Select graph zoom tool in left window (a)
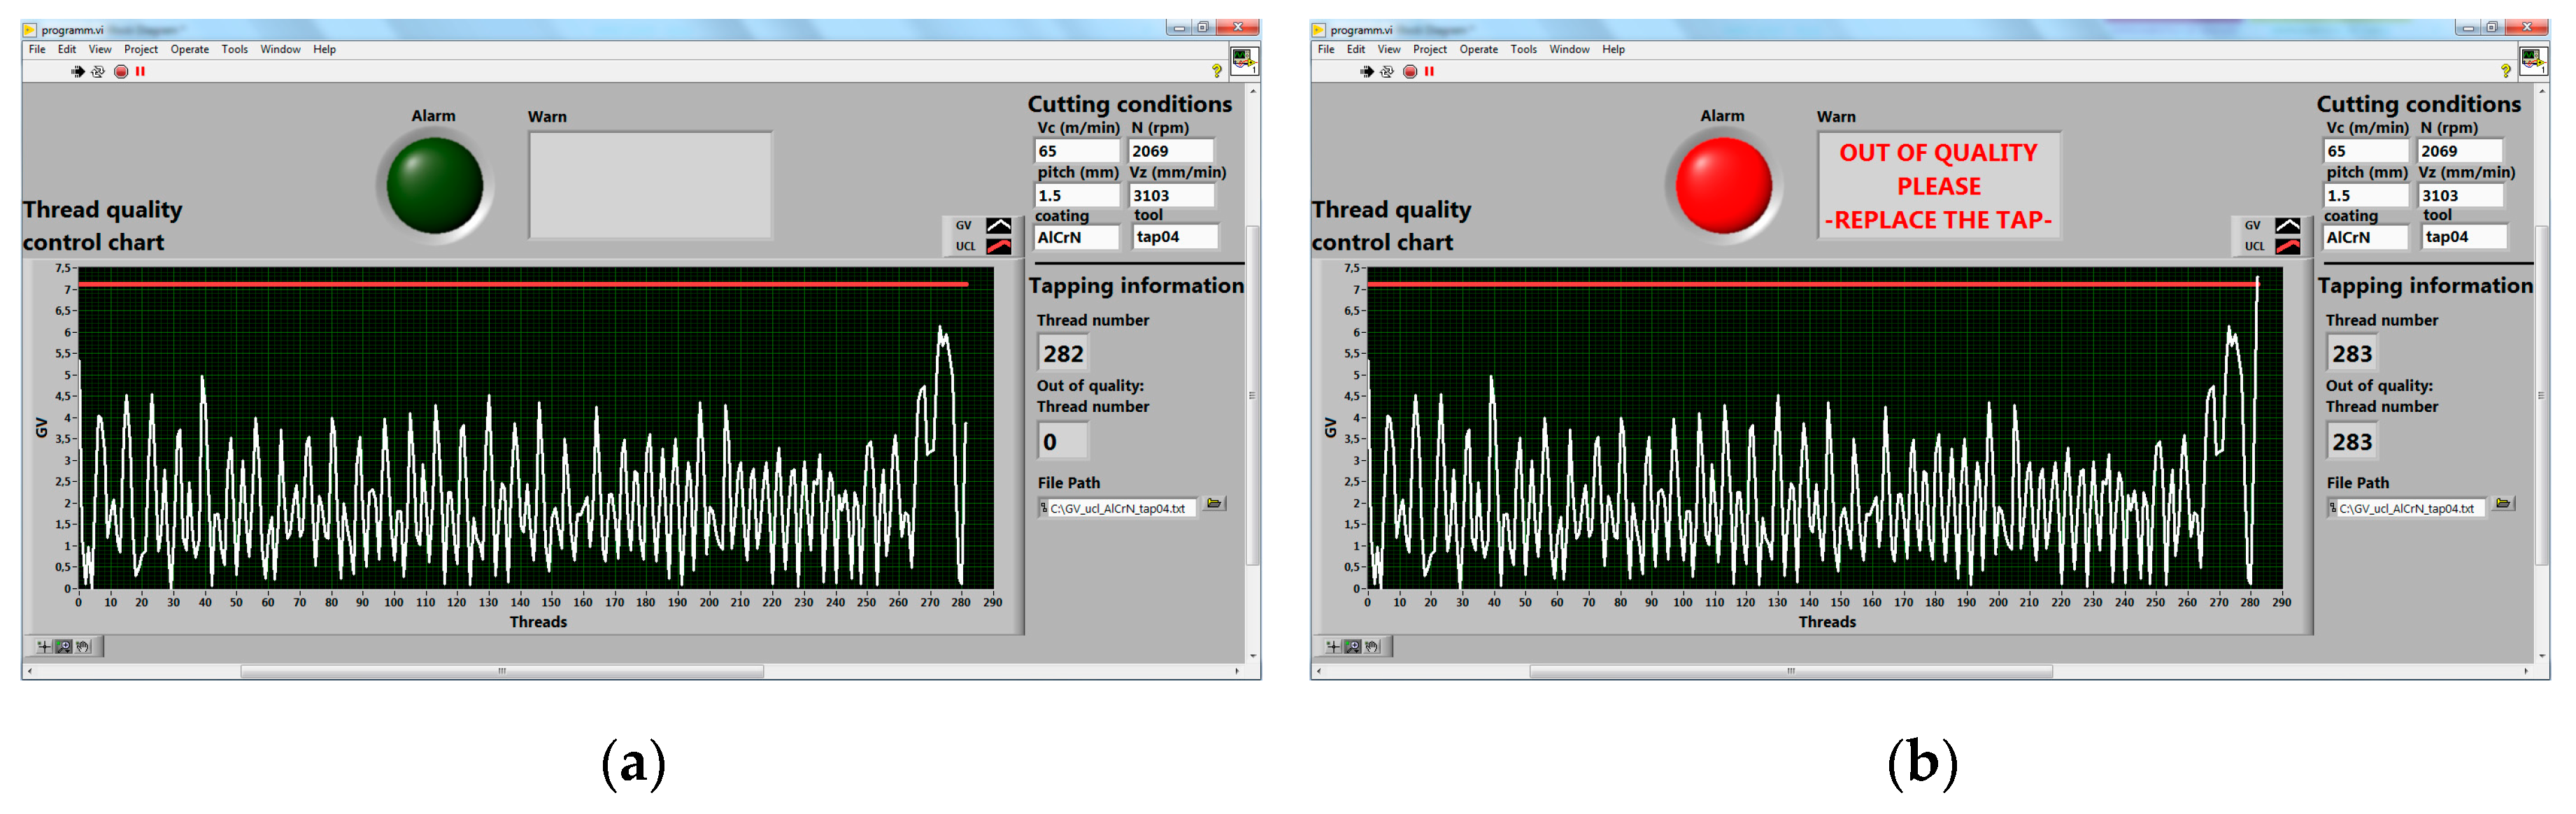 point(64,647)
